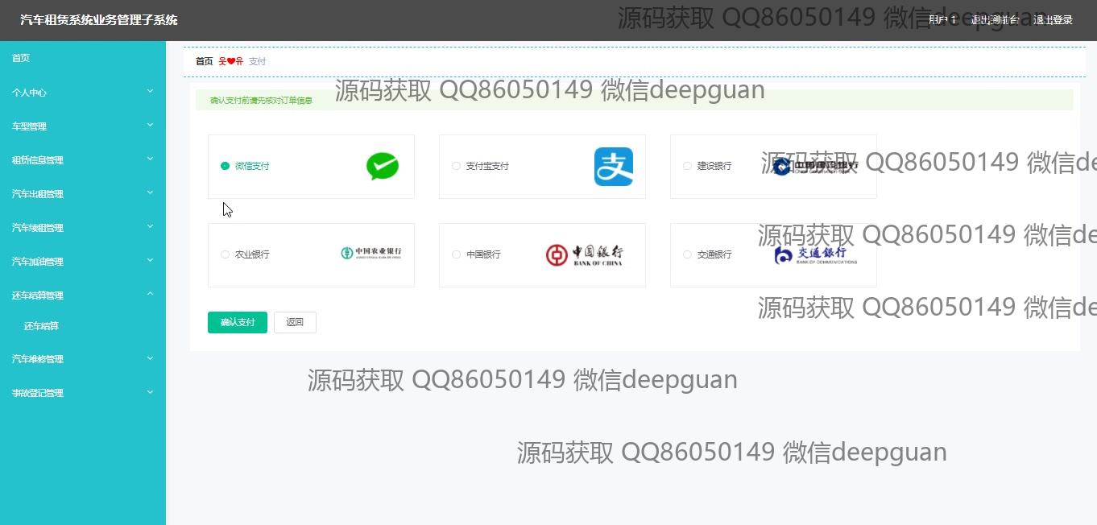This screenshot has width=1097, height=525.
Task: Click the Alipay blue logo
Action: click(x=614, y=167)
